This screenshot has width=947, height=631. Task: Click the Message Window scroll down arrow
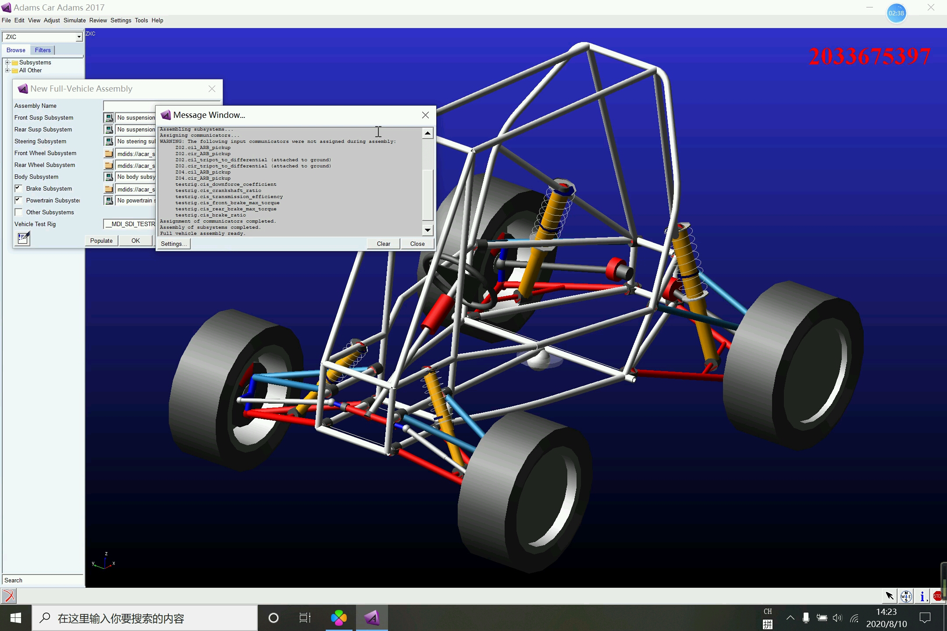427,230
